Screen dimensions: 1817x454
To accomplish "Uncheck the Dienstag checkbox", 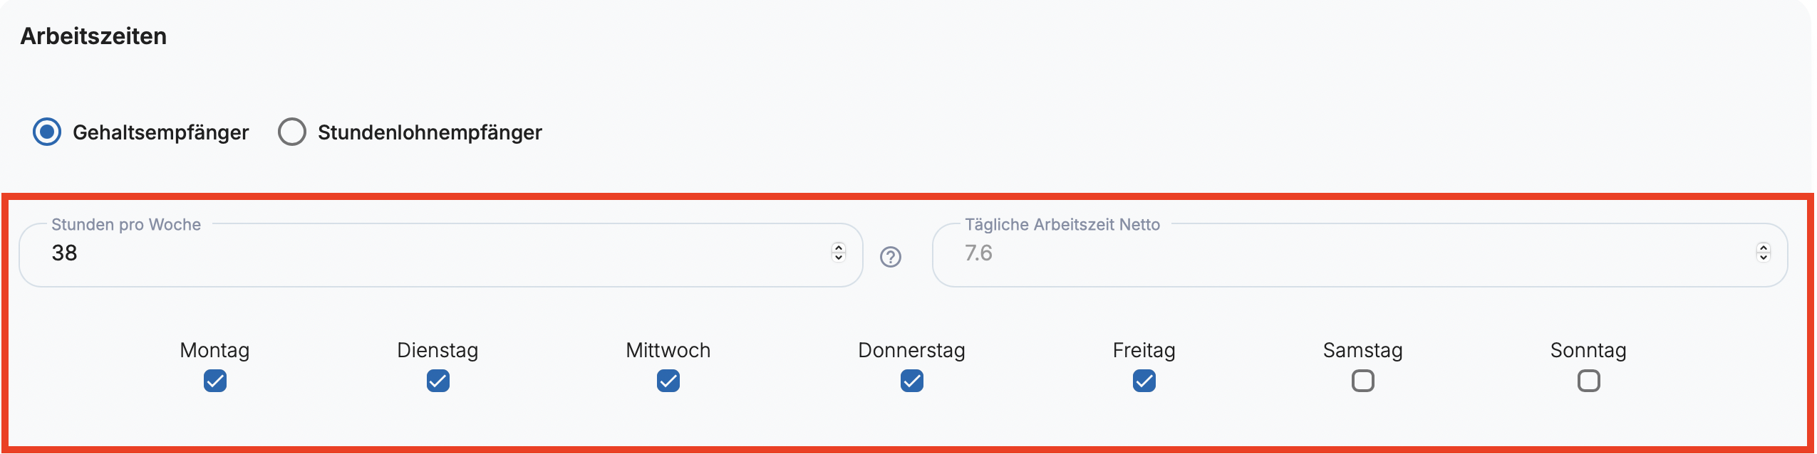I will click(438, 381).
